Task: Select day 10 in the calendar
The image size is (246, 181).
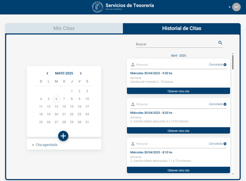Action: [87, 99]
